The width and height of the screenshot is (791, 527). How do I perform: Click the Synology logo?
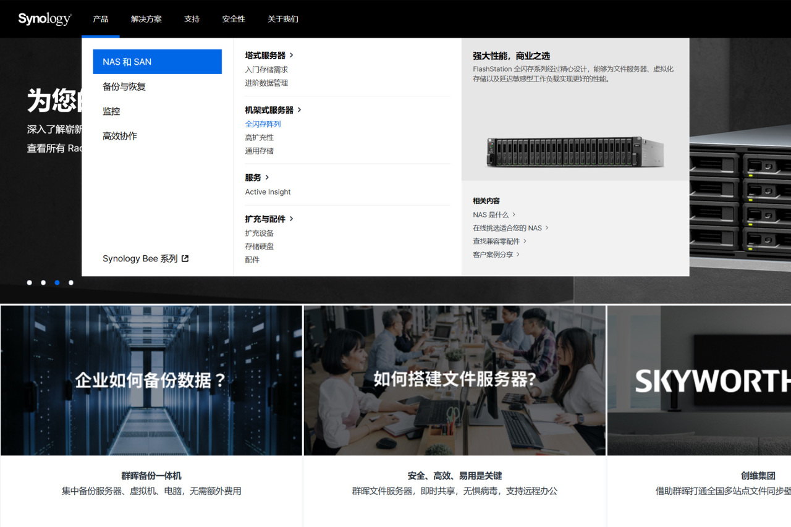tap(44, 19)
